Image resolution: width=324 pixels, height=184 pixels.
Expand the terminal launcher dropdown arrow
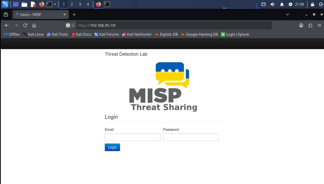point(55,4)
